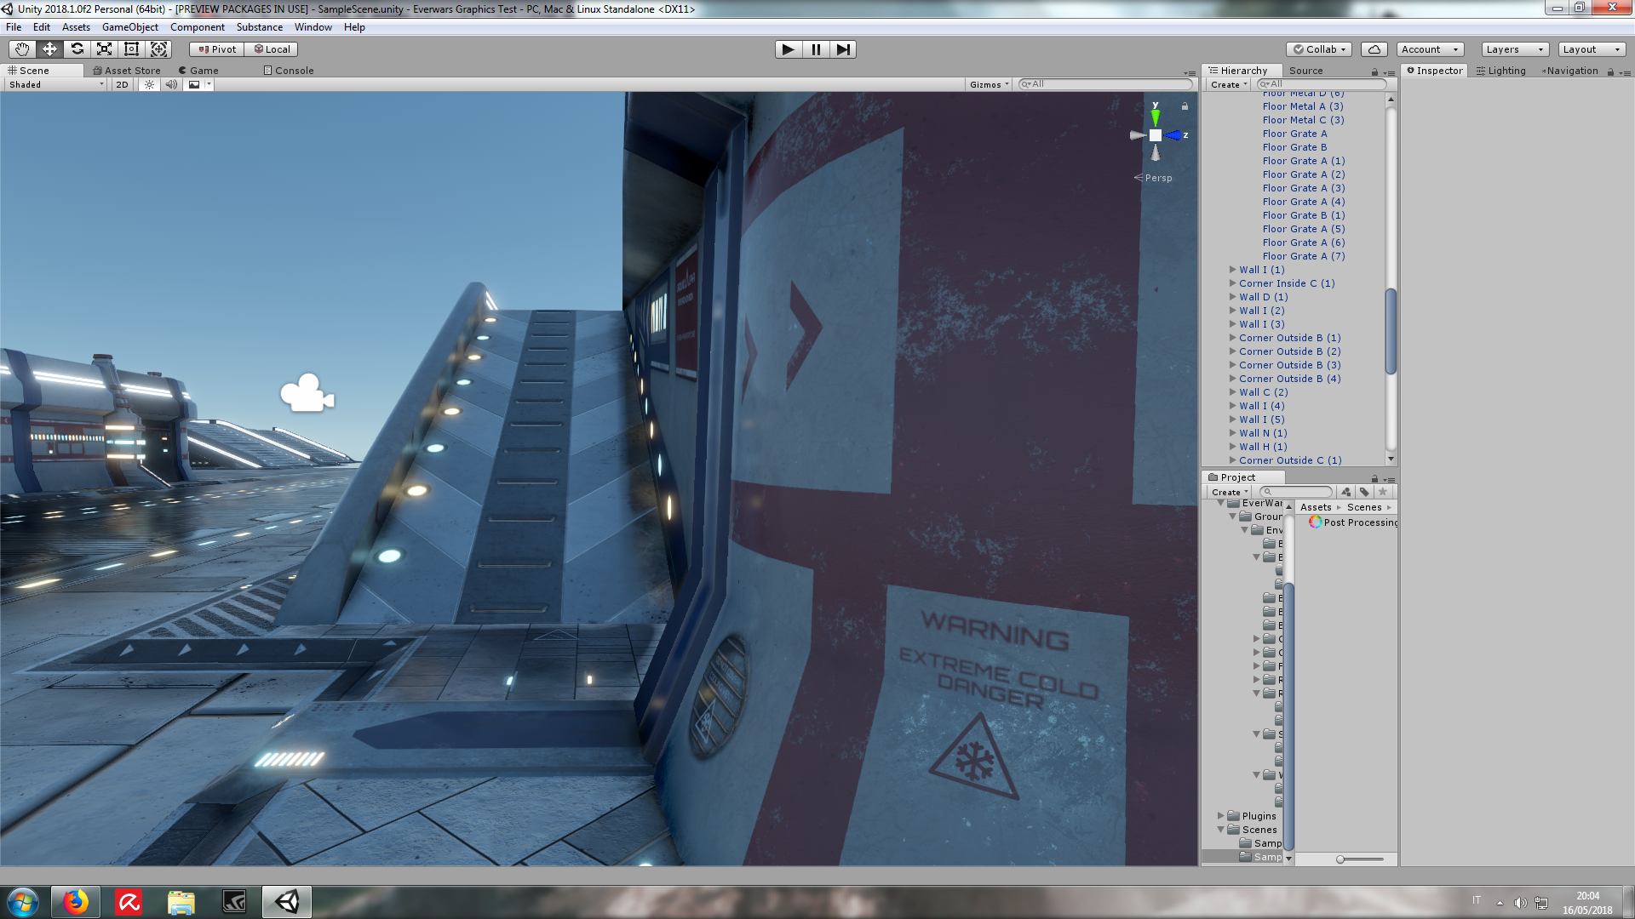
Task: Select the Hand tool
Action: click(x=22, y=49)
